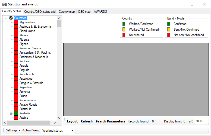This screenshot has width=211, height=136.
Task: Click the vertical scrollbar thumb of tree
Action: (x=59, y=24)
